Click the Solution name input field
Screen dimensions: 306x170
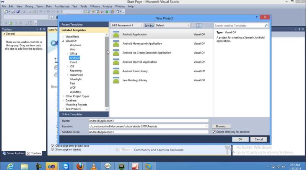[148, 132]
